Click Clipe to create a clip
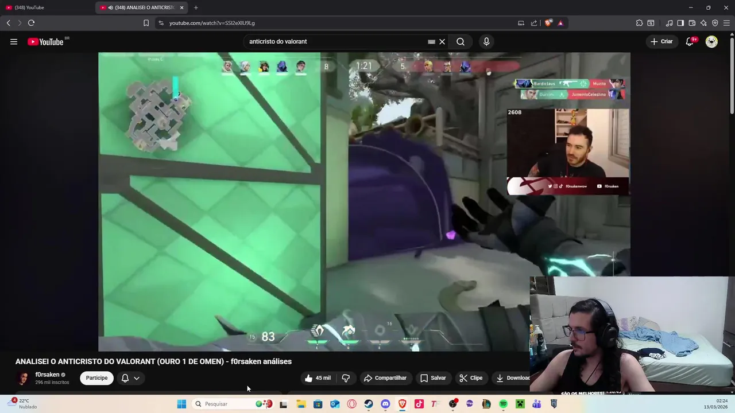The height and width of the screenshot is (413, 735). pyautogui.click(x=471, y=378)
